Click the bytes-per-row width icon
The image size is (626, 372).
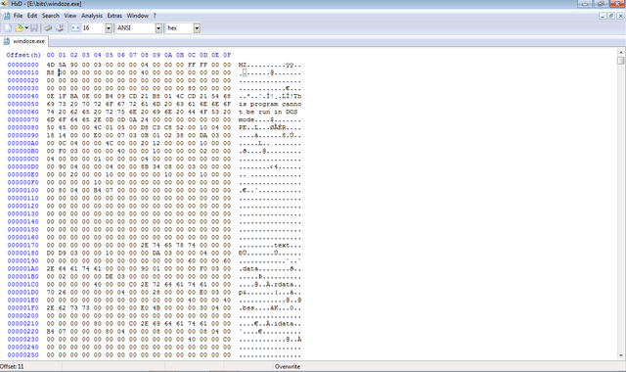tap(75, 28)
